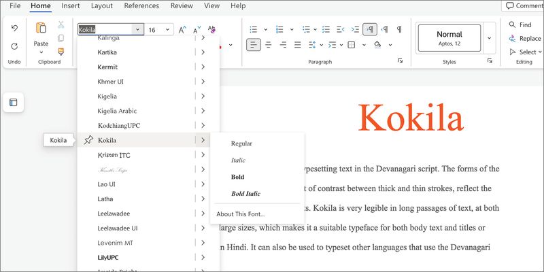Open the Layout ribbon tab
Viewport: 544px width, 272px height.
[x=102, y=5]
